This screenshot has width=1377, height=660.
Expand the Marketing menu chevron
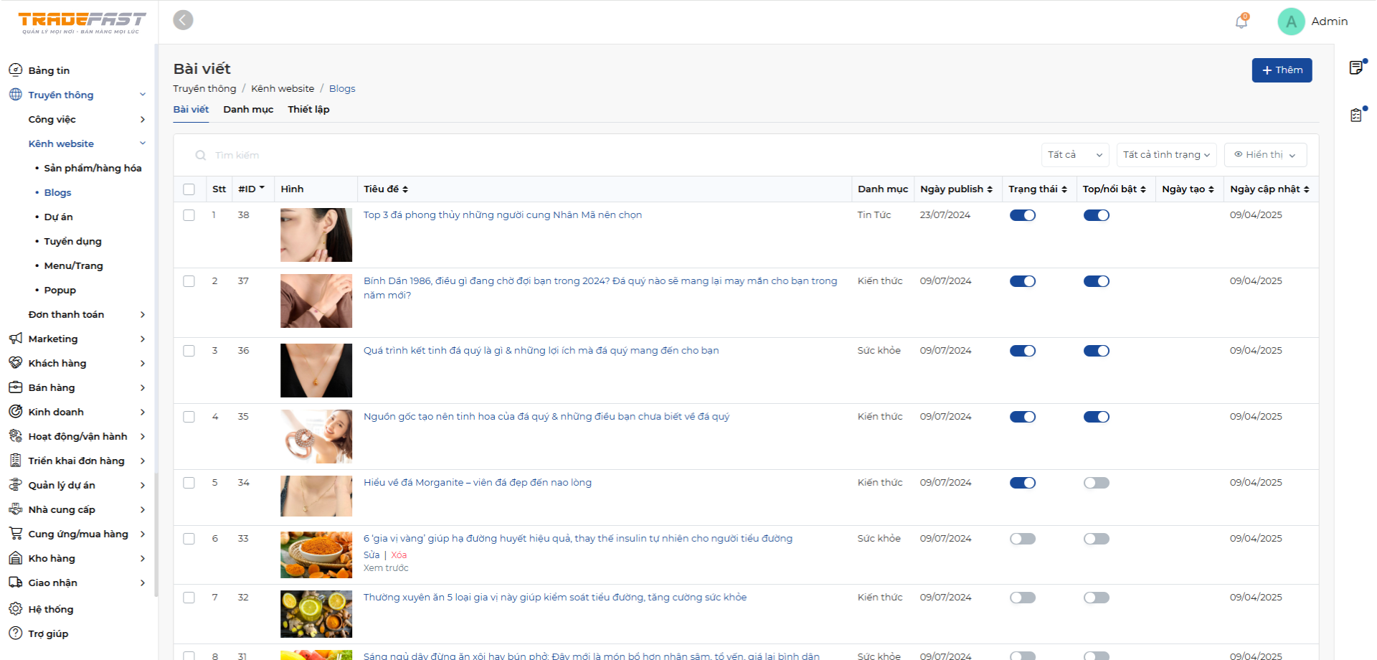(143, 339)
